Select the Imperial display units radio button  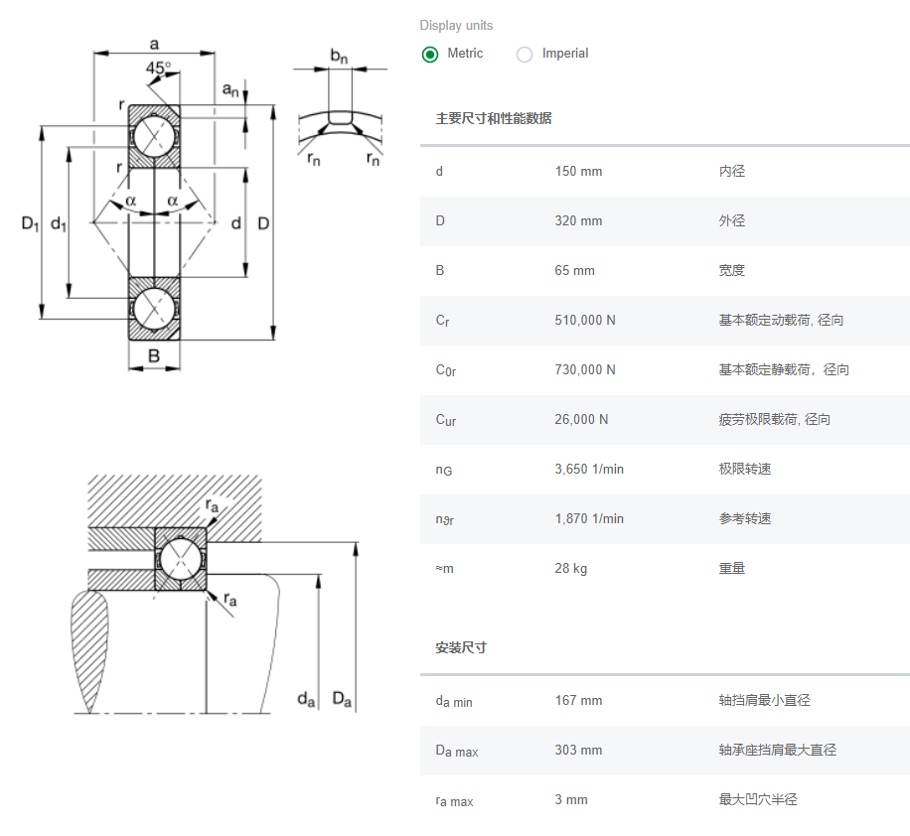point(525,55)
